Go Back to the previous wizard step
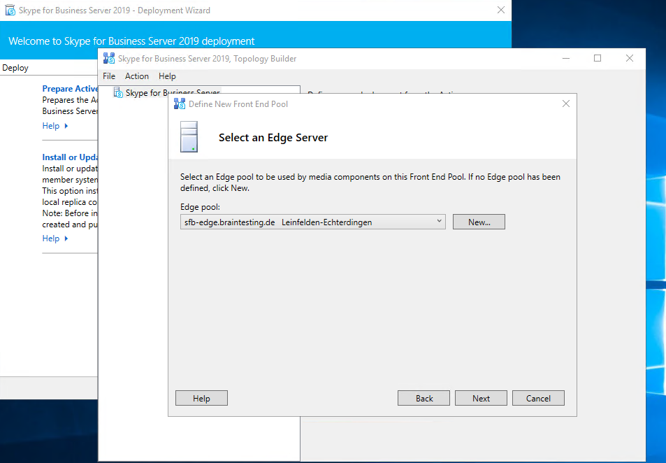666x463 pixels. [424, 398]
